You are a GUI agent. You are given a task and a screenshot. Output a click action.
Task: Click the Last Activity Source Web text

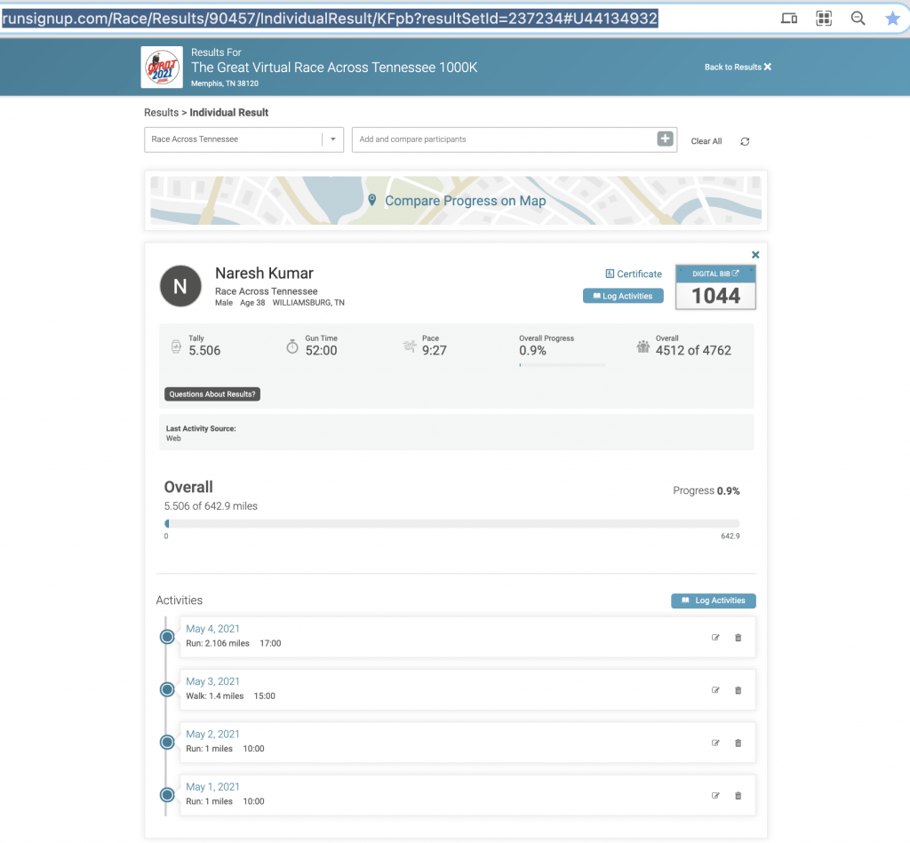[201, 433]
